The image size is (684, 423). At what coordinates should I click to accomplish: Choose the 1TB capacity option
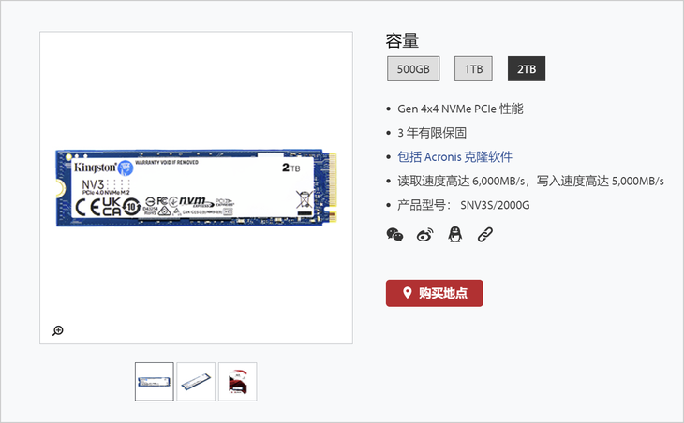tap(473, 69)
